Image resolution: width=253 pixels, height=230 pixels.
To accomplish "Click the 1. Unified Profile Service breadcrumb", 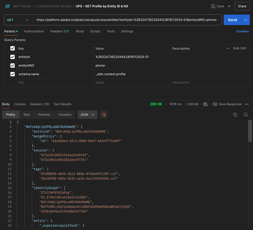I will (53, 6).
